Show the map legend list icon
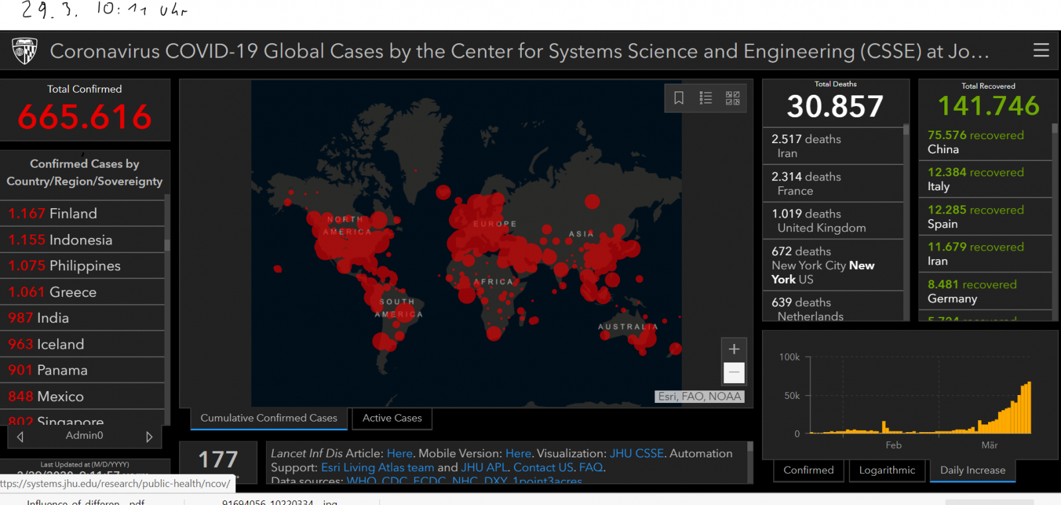 (706, 98)
